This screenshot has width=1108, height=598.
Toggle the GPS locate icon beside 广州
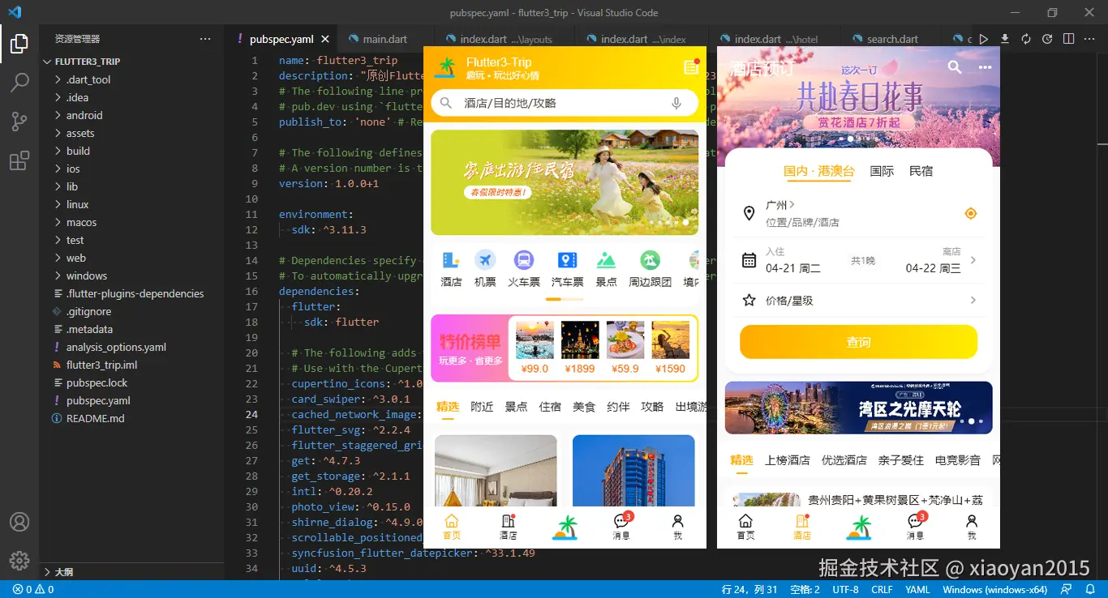(970, 213)
